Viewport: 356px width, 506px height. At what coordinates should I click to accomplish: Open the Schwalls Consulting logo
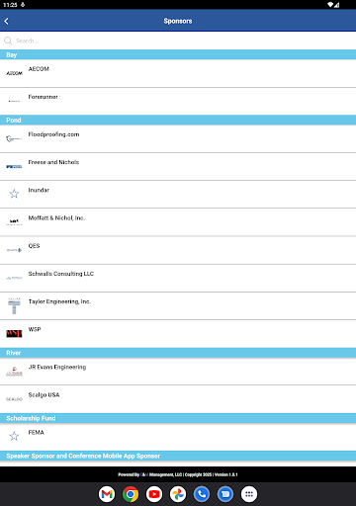coord(14,278)
